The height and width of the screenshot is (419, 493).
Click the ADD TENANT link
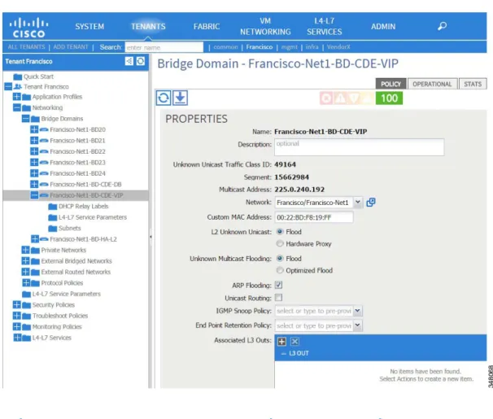pyautogui.click(x=71, y=47)
